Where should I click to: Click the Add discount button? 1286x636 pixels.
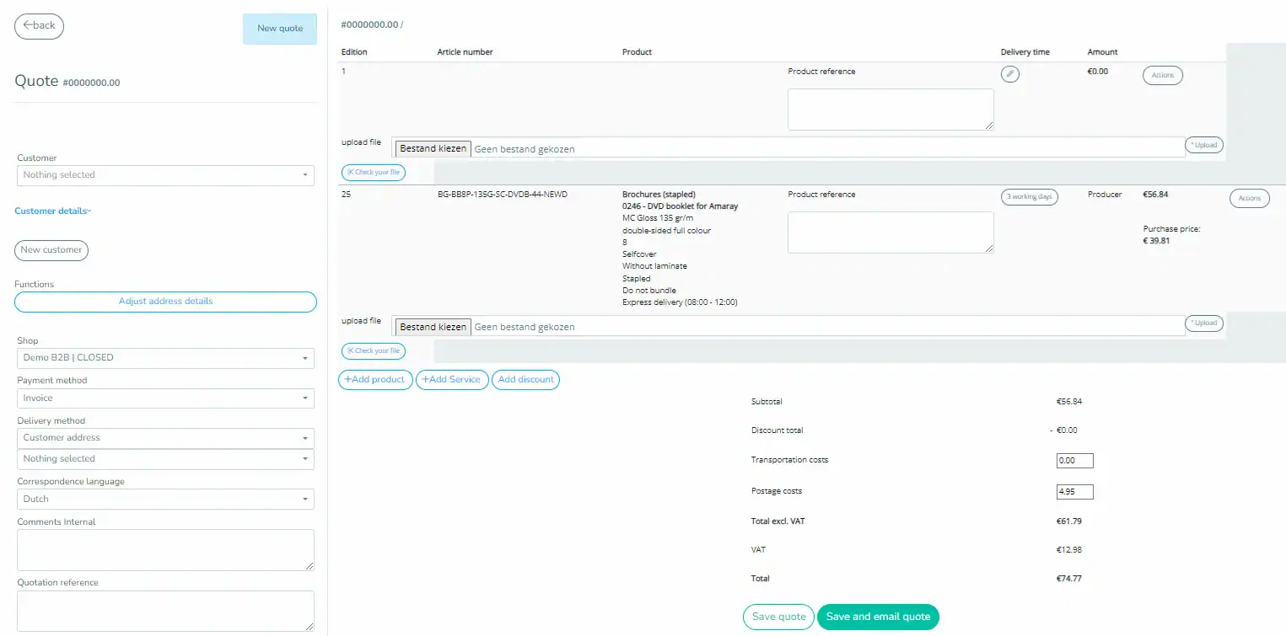pos(525,380)
